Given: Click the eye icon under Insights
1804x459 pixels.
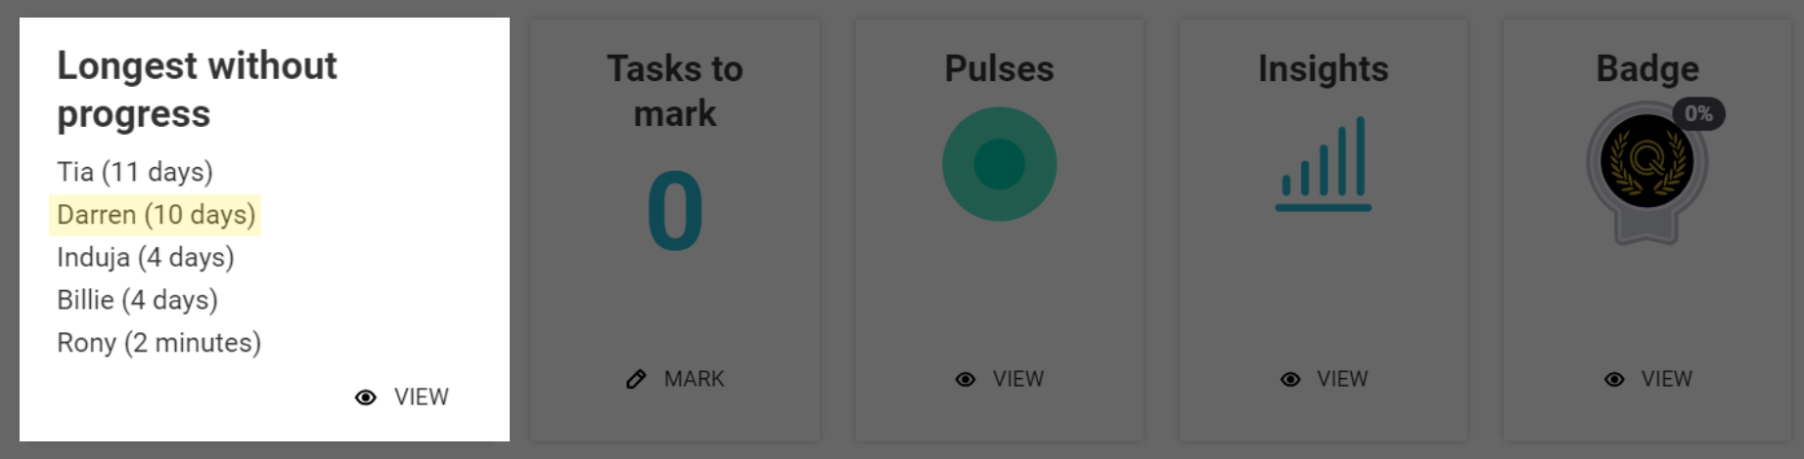Looking at the screenshot, I should [x=1290, y=379].
